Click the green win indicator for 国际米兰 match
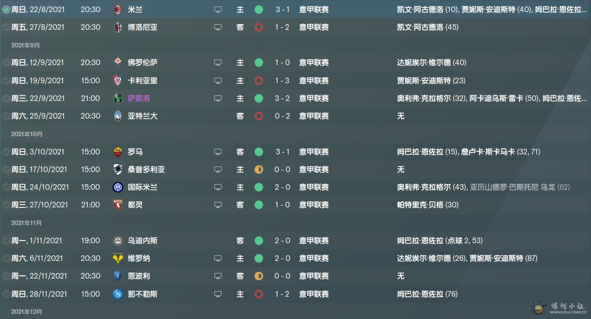591x319 pixels. 259,187
